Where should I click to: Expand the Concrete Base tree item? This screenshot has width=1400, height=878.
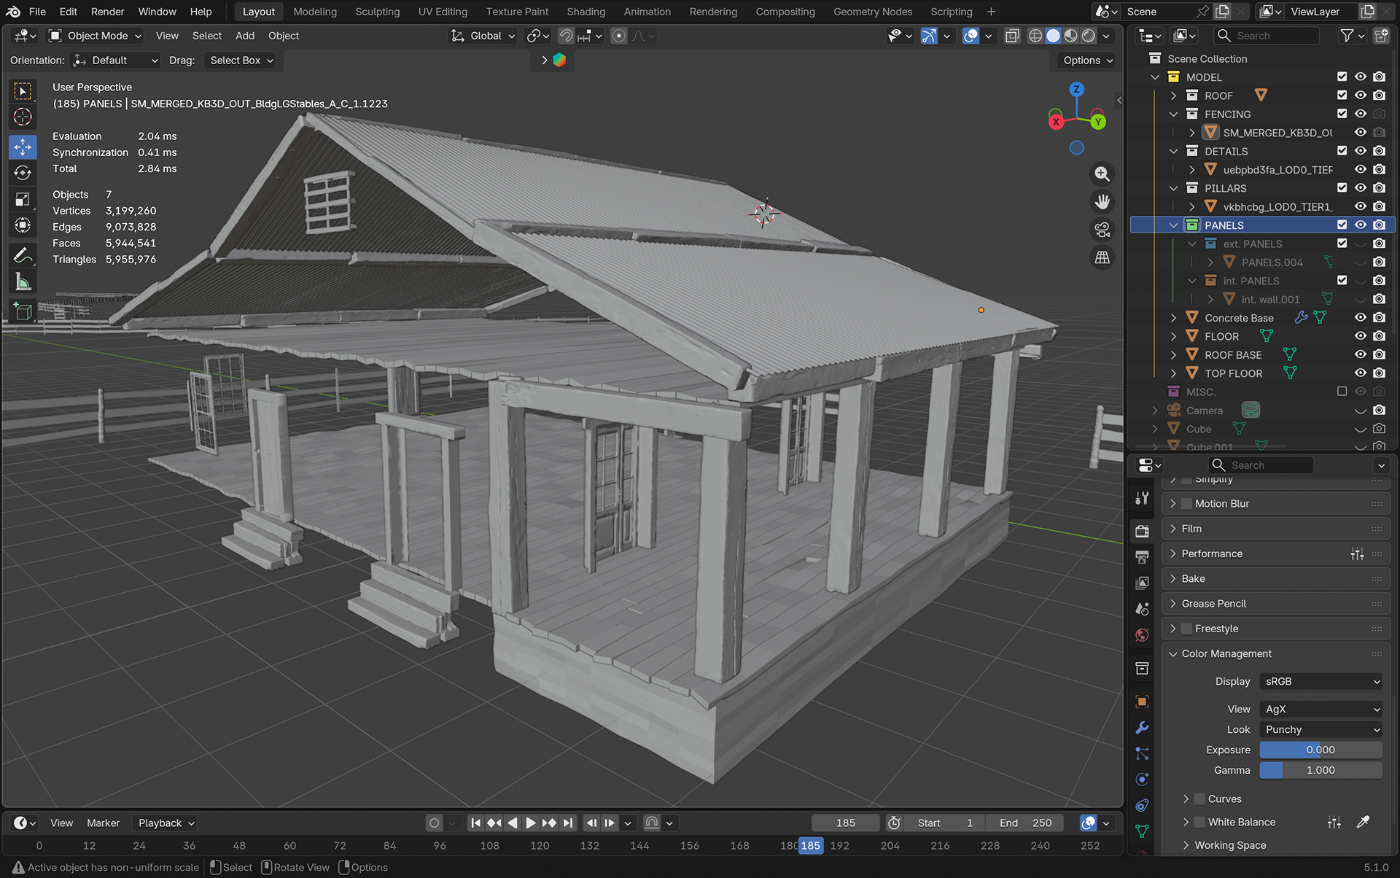[1173, 318]
